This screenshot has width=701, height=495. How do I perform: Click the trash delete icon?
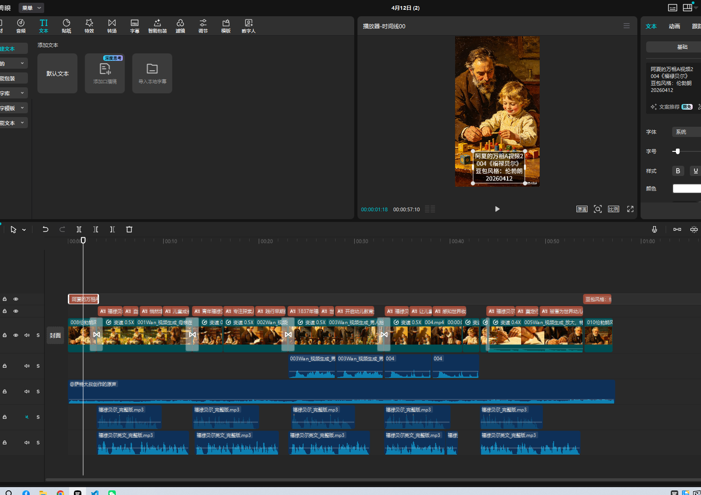pos(129,229)
